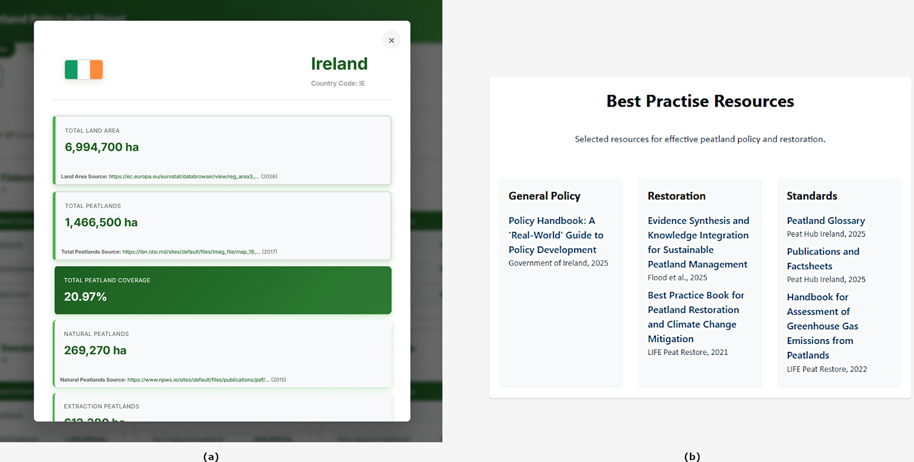Open Handbook for Assessment of Greenhouse Gas Emissions

click(x=822, y=326)
